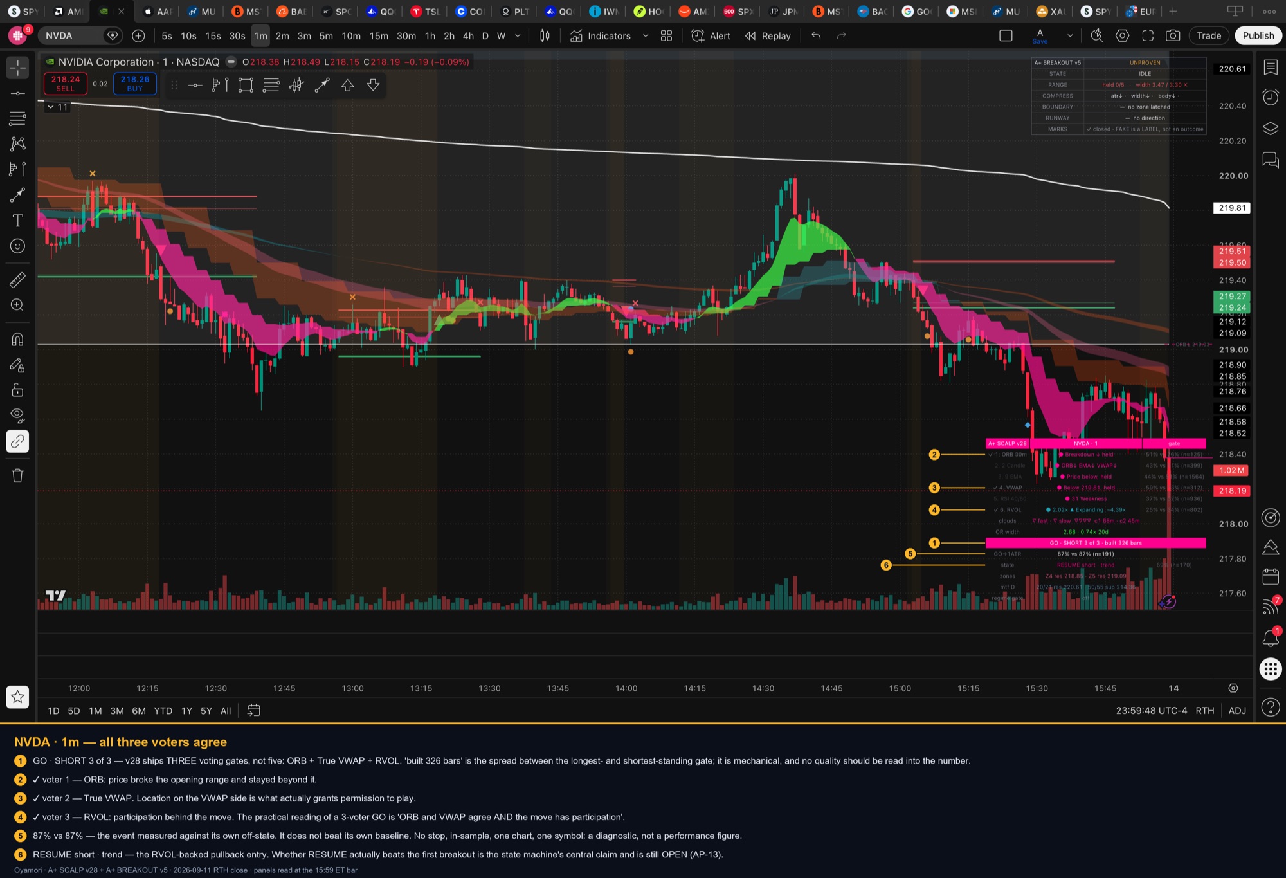Click the Publish button

1258,36
